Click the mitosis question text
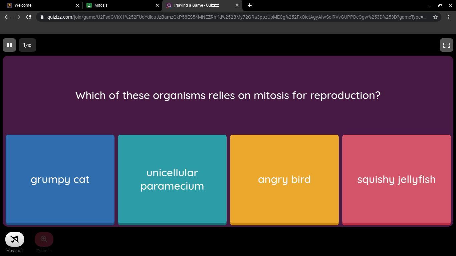This screenshot has width=456, height=256. (228, 95)
